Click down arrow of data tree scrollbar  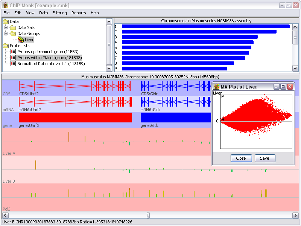(x=109, y=68)
